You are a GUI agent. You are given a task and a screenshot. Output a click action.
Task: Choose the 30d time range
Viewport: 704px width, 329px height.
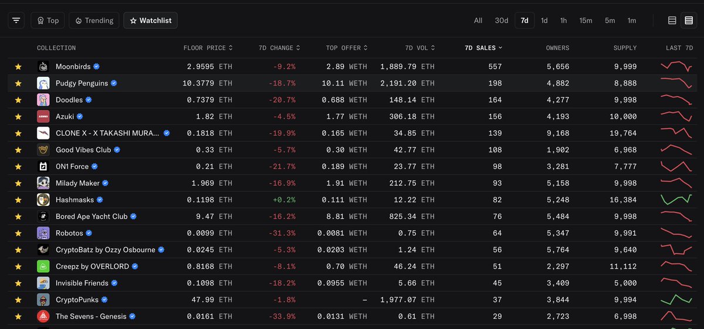[502, 21]
